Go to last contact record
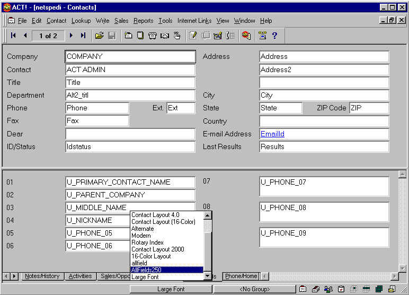 [x=83, y=35]
